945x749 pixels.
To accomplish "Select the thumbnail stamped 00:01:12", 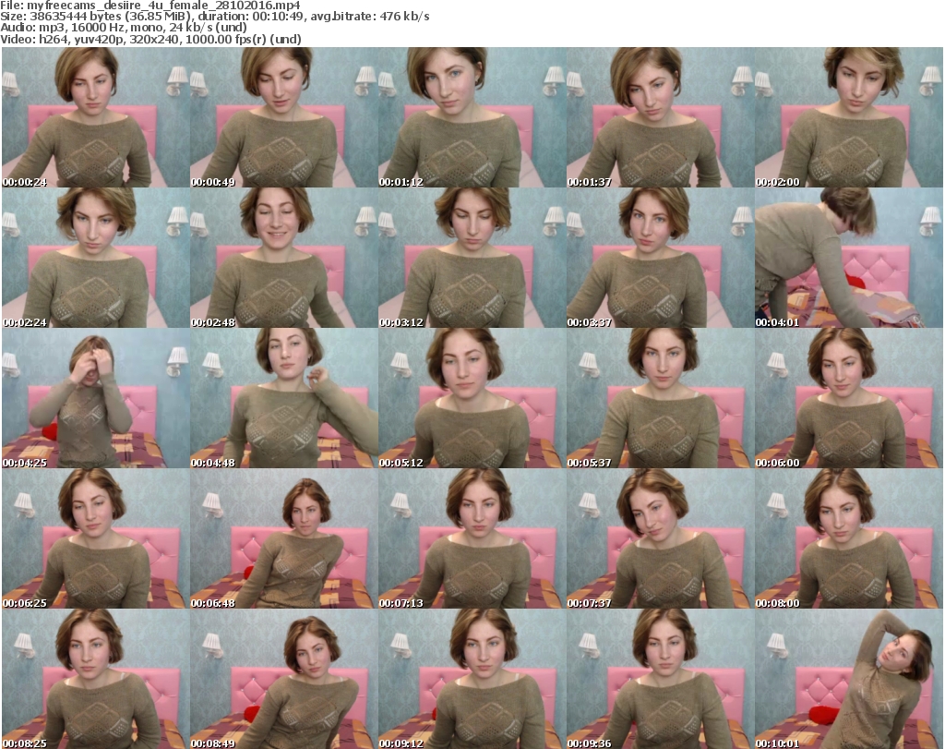I will coord(472,117).
